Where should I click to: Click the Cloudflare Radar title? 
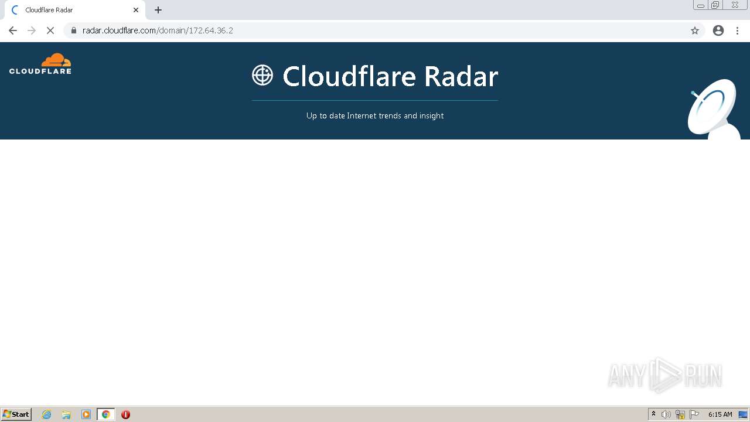[390, 76]
